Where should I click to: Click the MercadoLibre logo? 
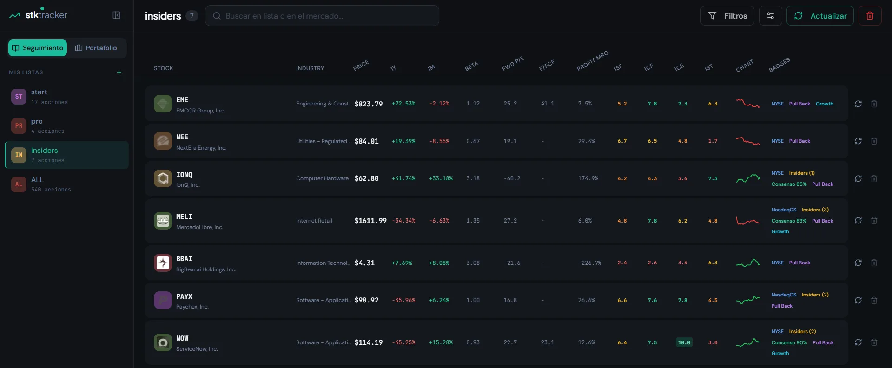point(163,220)
